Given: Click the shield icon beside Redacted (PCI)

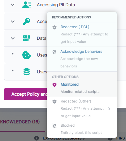Looking at the screenshot, I should 54,27.
